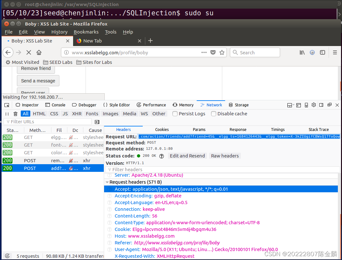Image resolution: width=342 pixels, height=260 pixels.
Task: Open the Tools menu
Action: coord(110,32)
